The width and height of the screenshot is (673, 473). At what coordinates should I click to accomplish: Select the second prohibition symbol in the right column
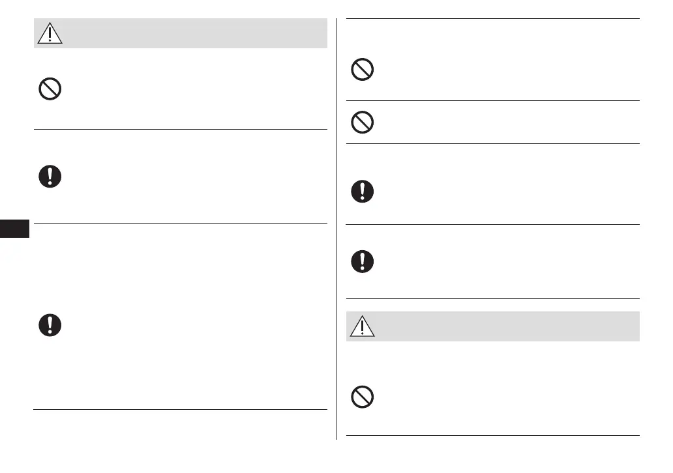click(362, 122)
